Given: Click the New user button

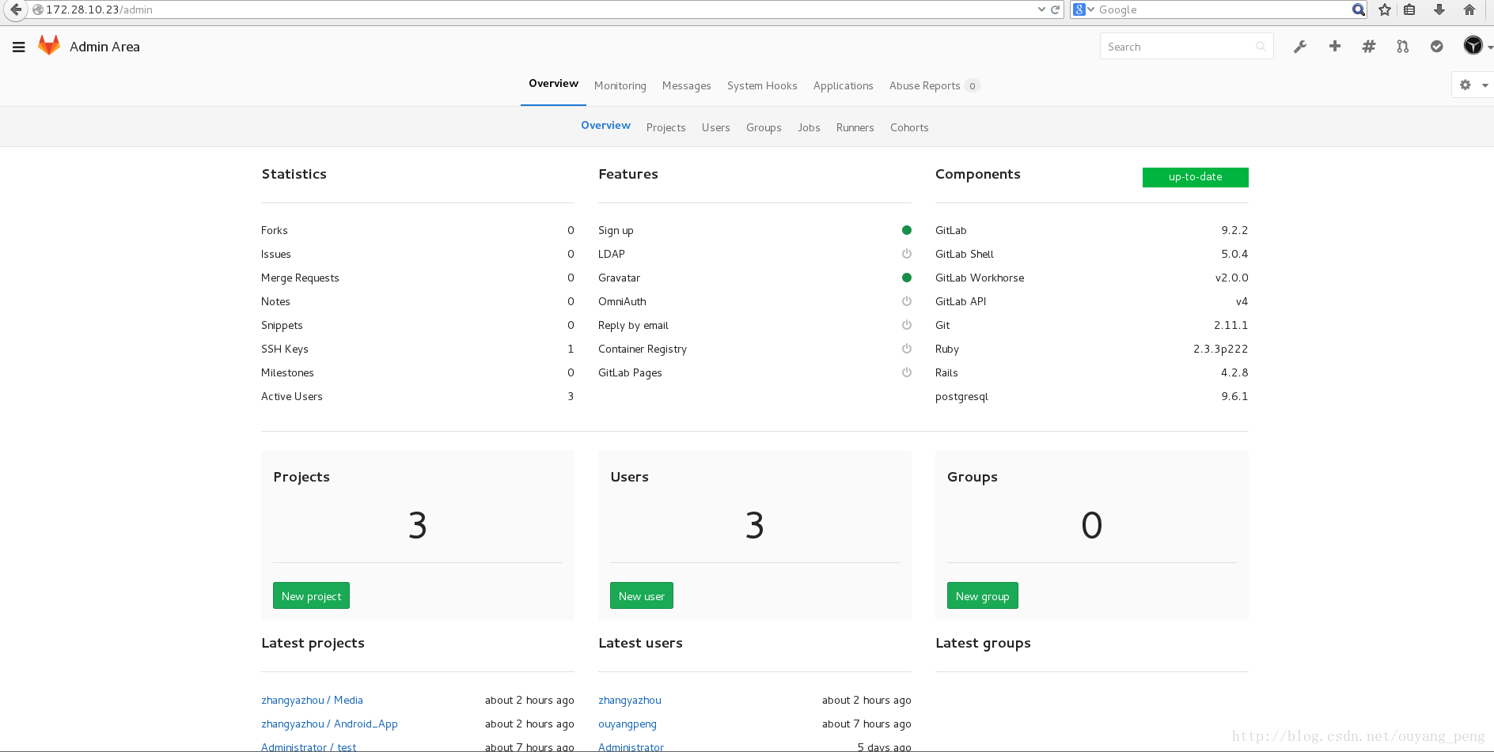Looking at the screenshot, I should [641, 596].
